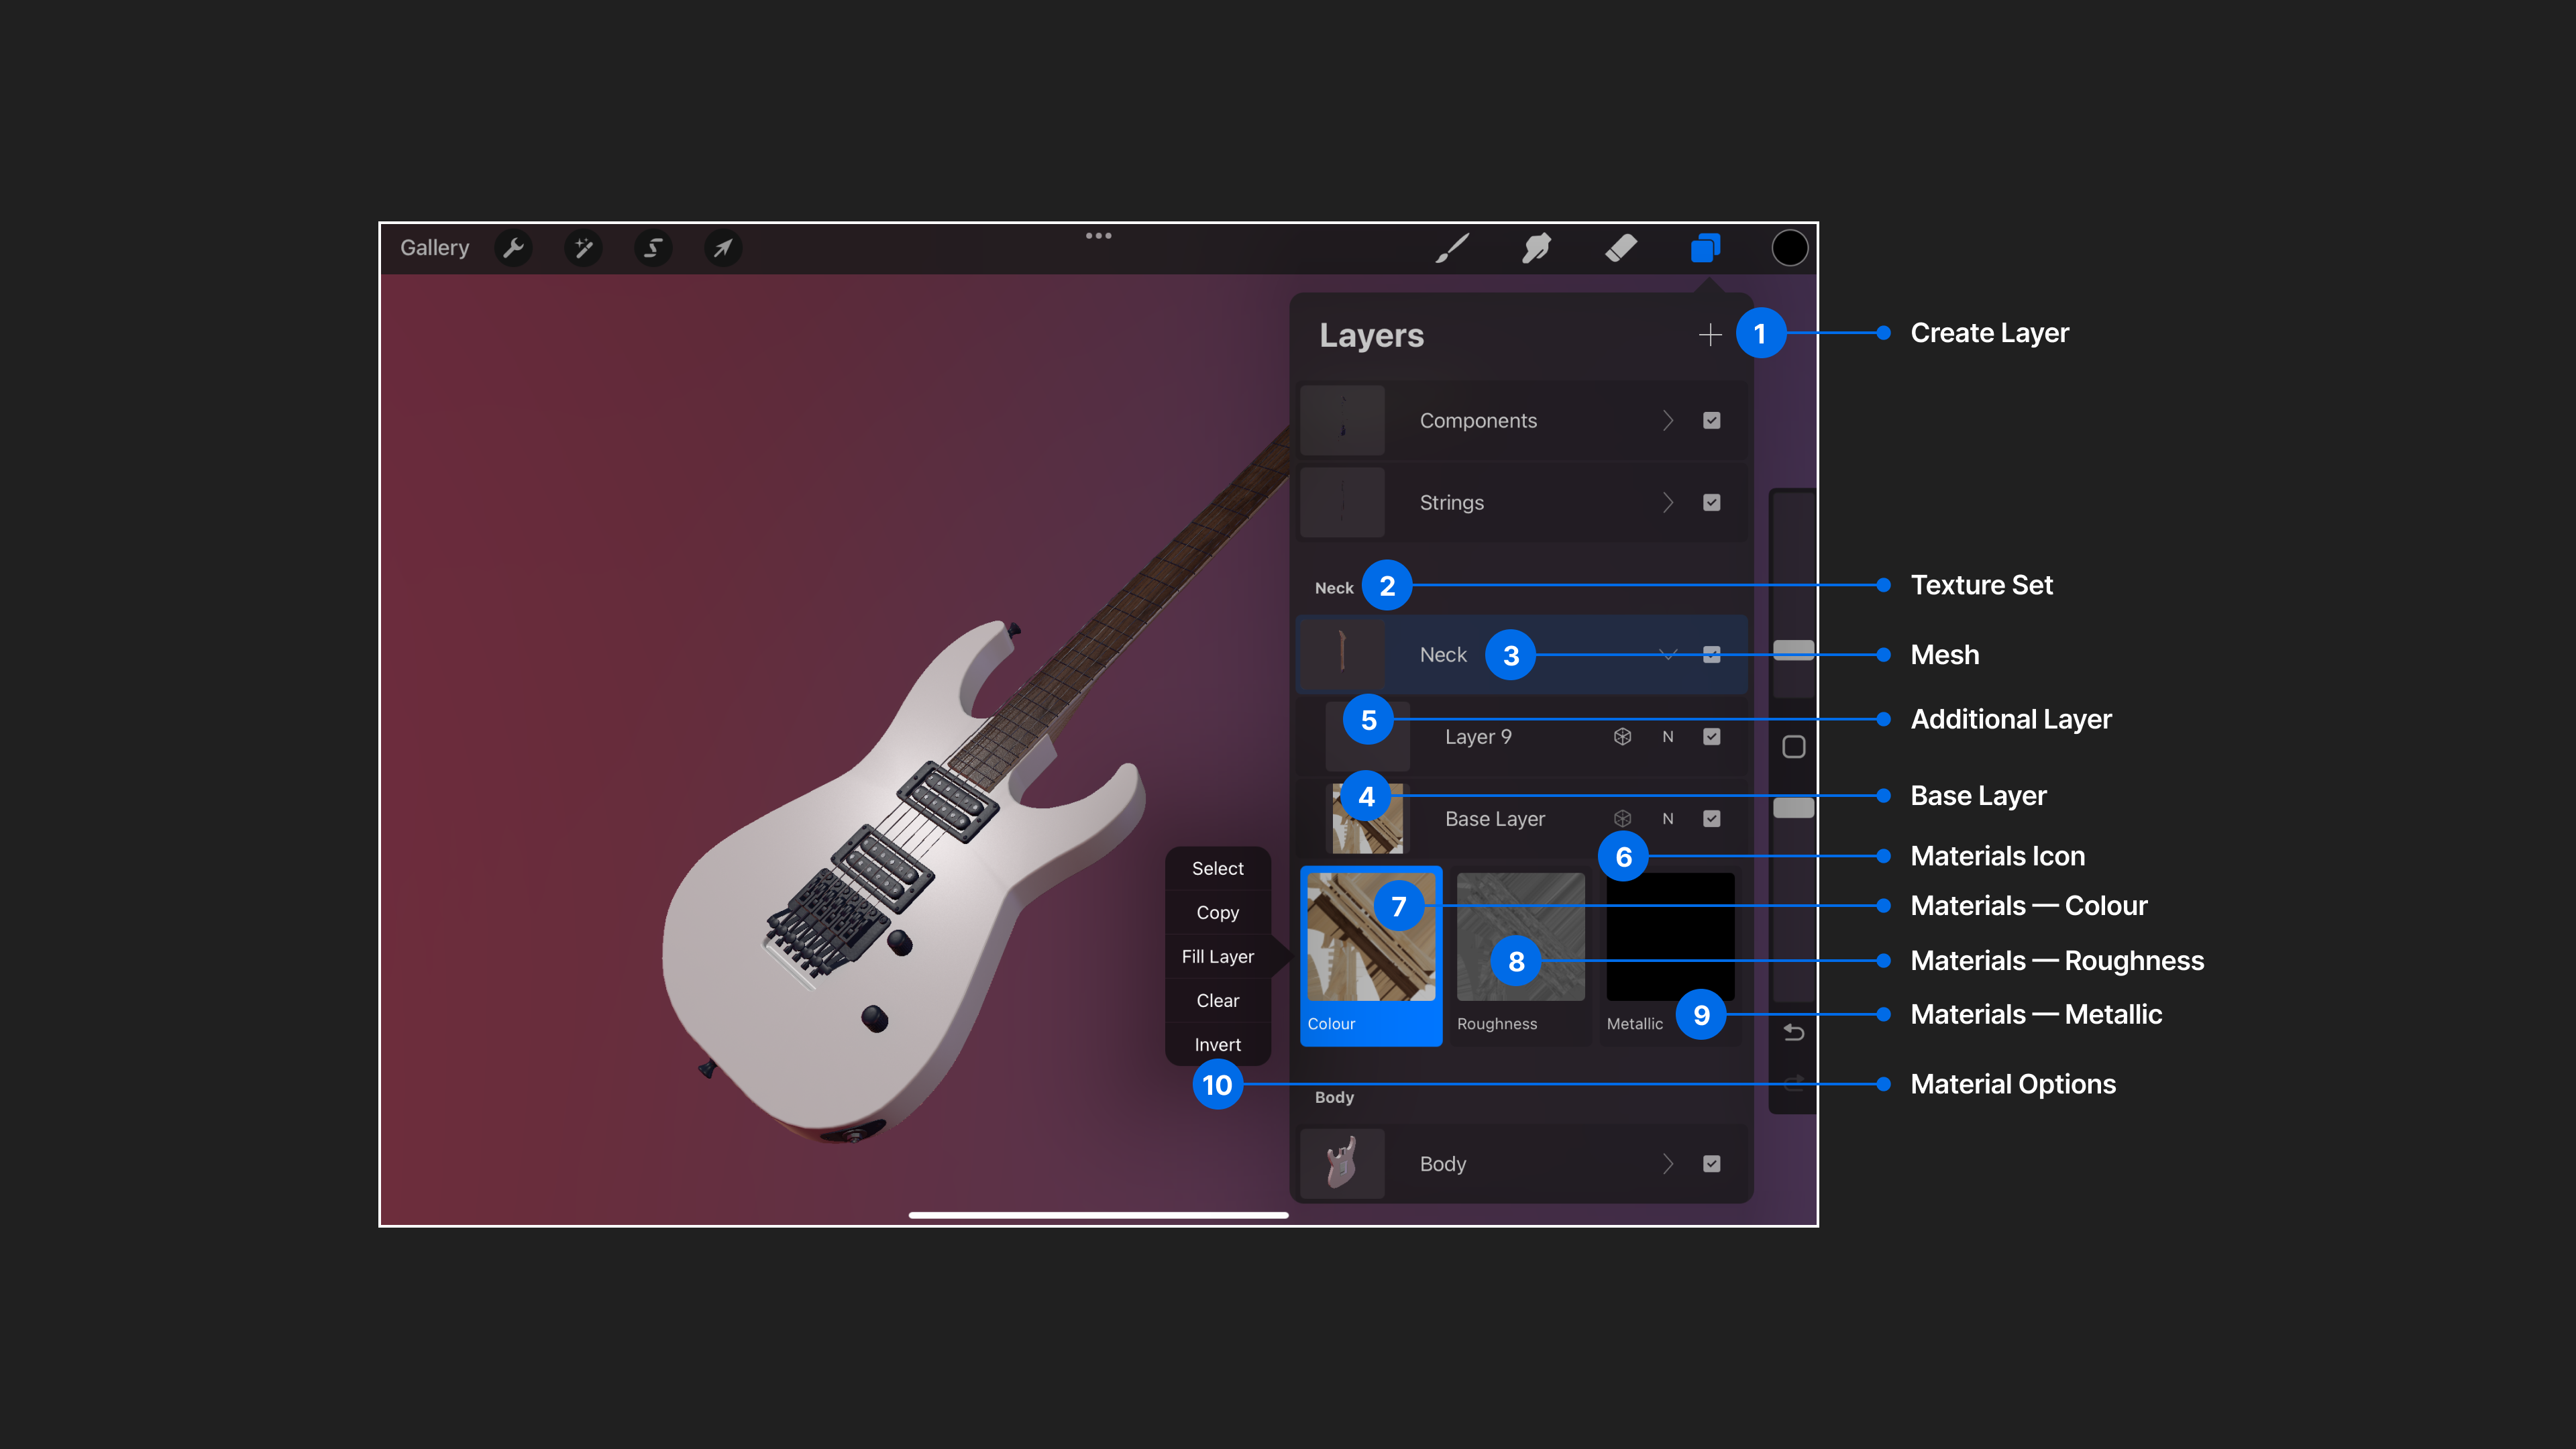
Task: Tap the plus icon to create layer
Action: coord(1710,334)
